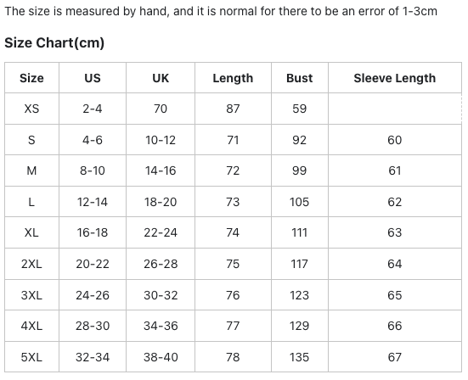Click US size 20-22 cell
Image resolution: width=468 pixels, height=380 pixels.
[93, 264]
